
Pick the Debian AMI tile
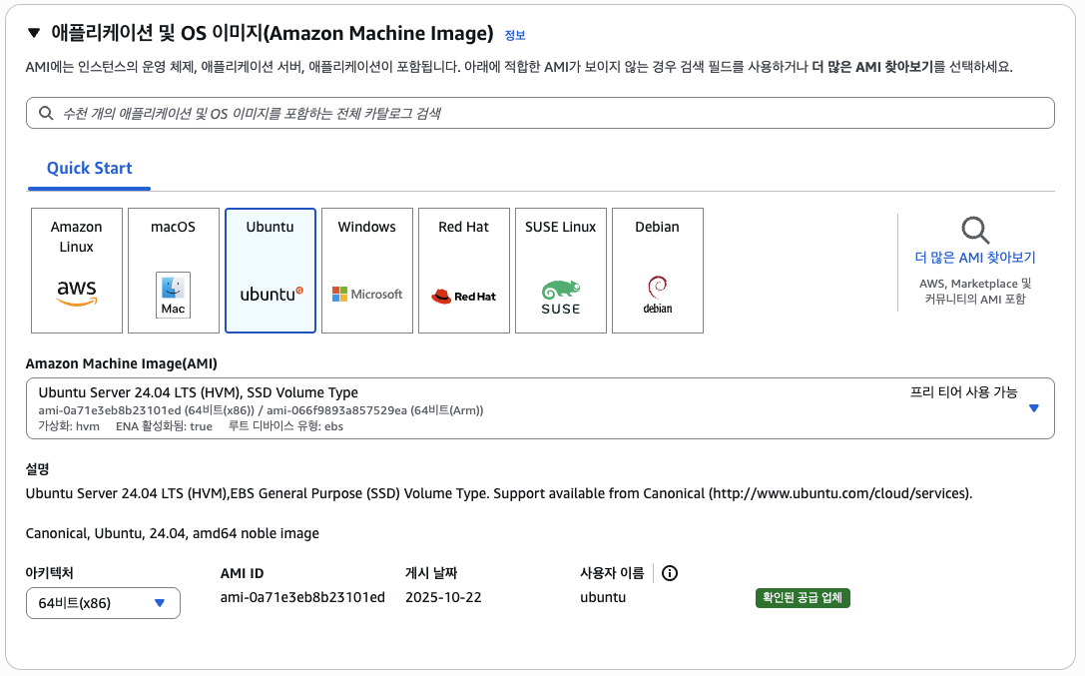658,271
